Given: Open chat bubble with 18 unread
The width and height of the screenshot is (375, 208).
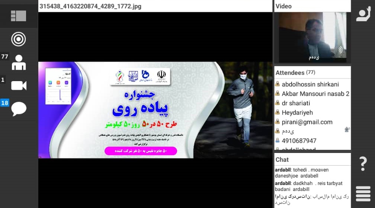Looking at the screenshot, I should pos(18,109).
